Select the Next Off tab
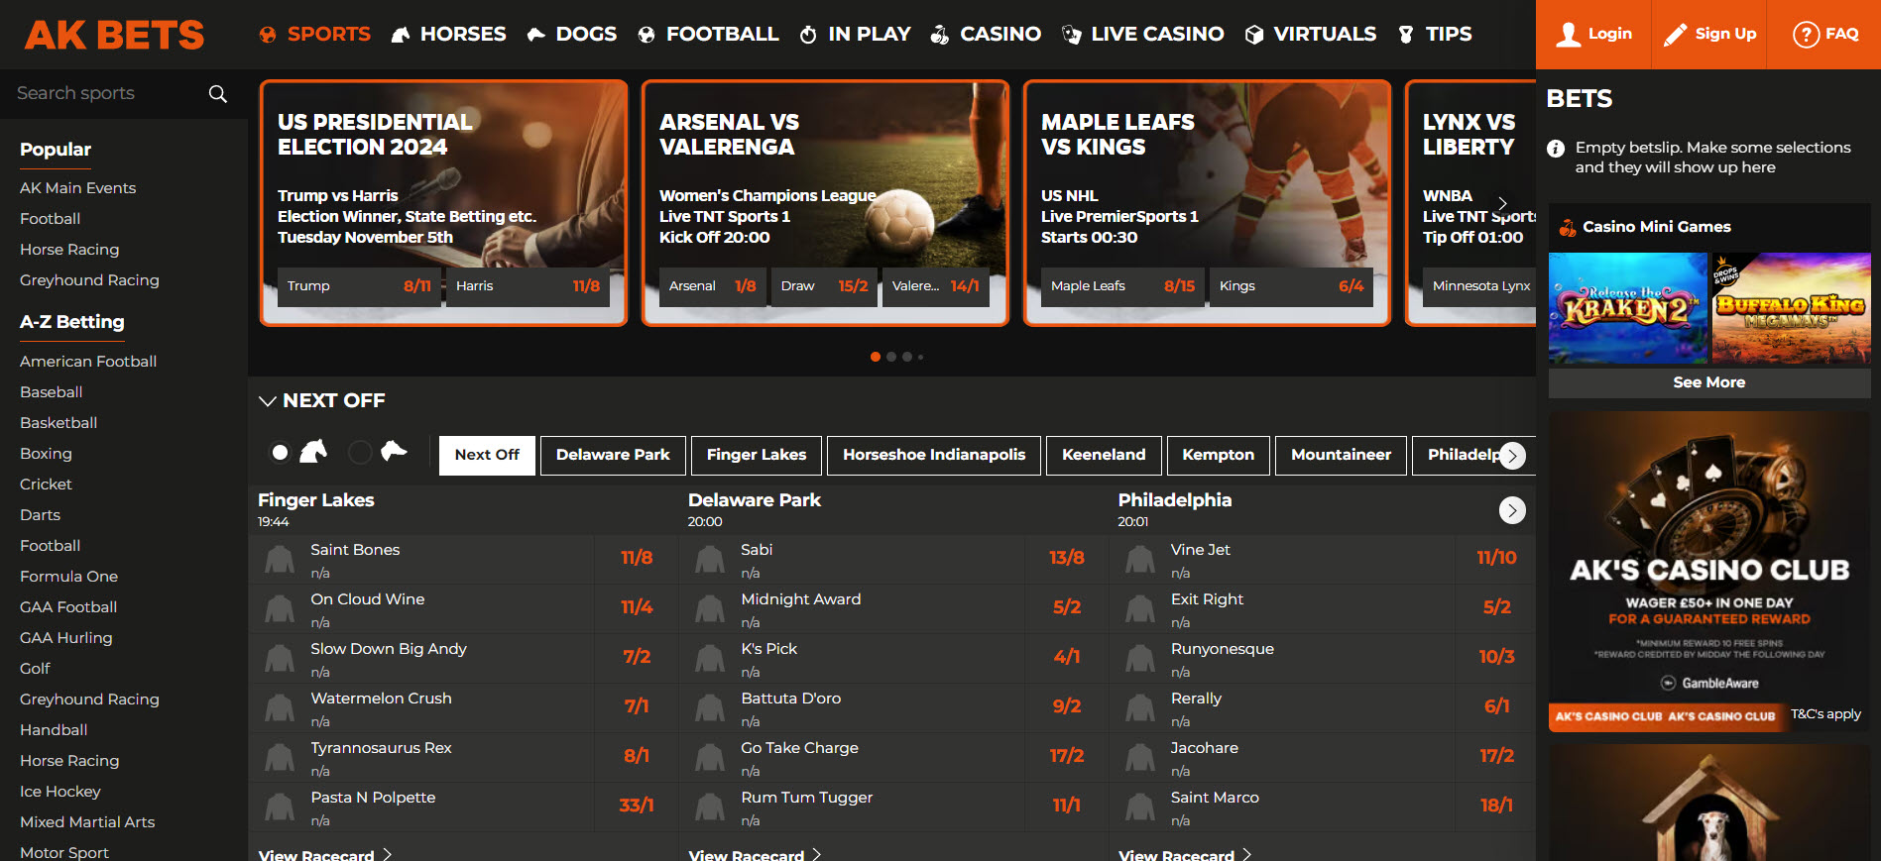 click(x=487, y=455)
